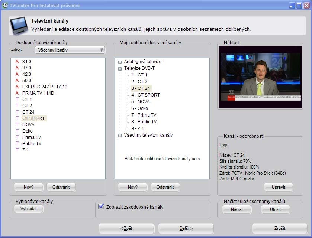Screen dimensions: 312x238
Task: Collapse the Televize DVB-T tree node
Action: coord(120,69)
